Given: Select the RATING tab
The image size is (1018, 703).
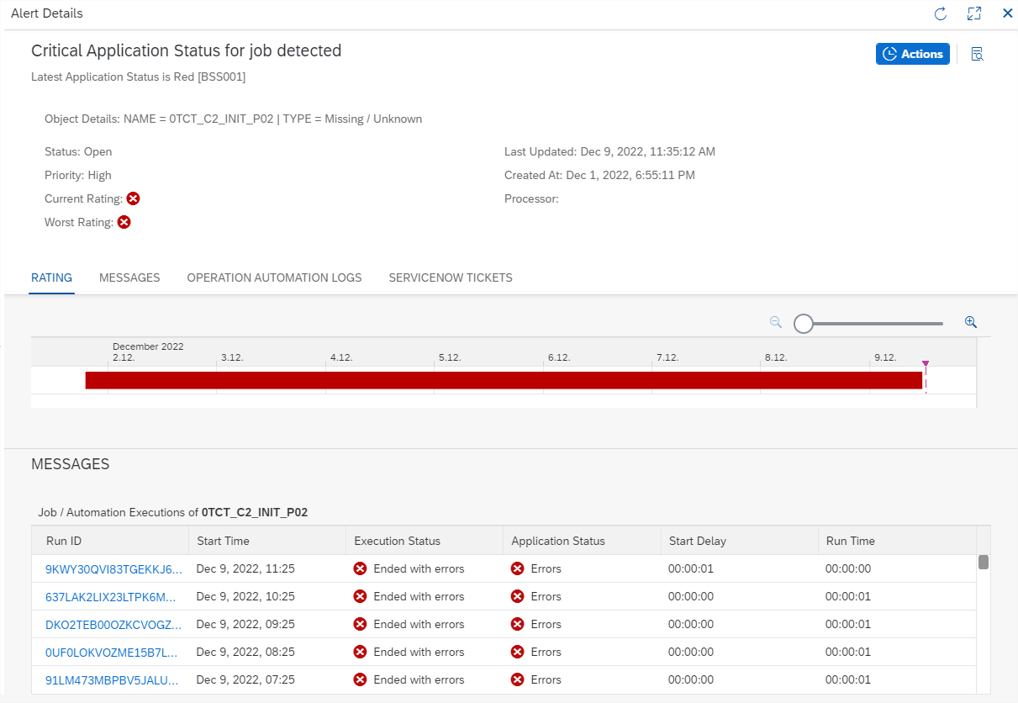Looking at the screenshot, I should pos(51,277).
